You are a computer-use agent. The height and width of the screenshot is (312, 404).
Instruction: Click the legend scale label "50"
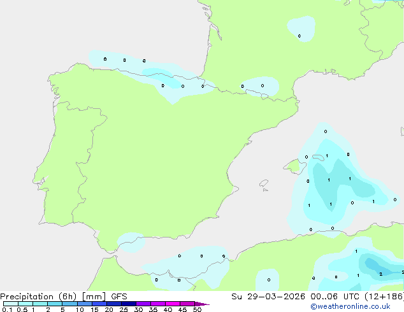[197, 309]
